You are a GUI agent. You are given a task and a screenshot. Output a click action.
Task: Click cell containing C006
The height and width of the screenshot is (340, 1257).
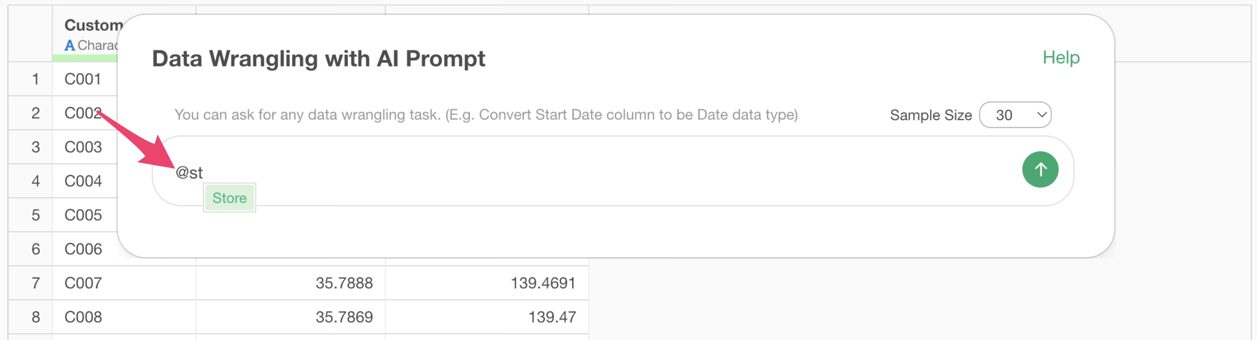[x=83, y=249]
